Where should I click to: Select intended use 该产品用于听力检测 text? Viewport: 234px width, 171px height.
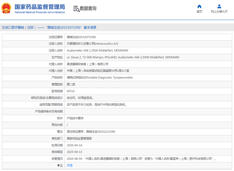coord(97,105)
